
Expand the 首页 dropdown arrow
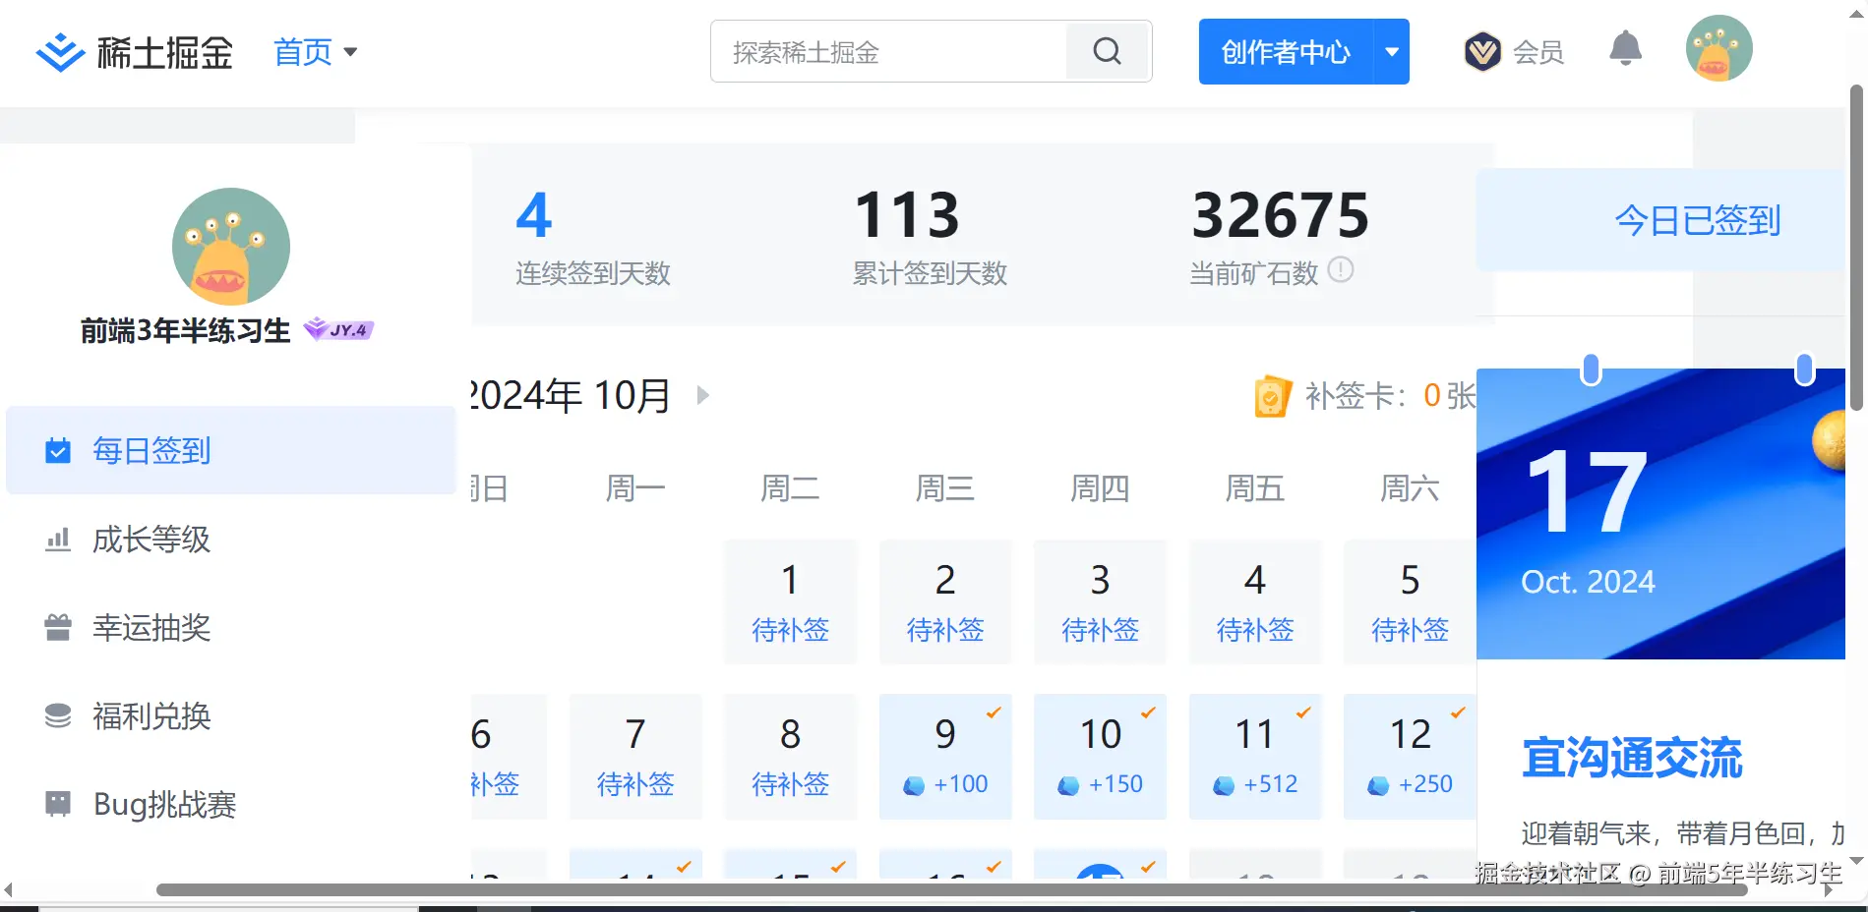351,53
